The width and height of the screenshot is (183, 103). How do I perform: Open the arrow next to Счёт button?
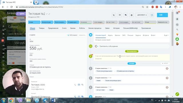[166, 15]
